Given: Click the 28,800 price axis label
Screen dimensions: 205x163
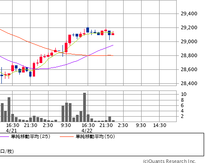Looking at the screenshot, I should point(189,55).
